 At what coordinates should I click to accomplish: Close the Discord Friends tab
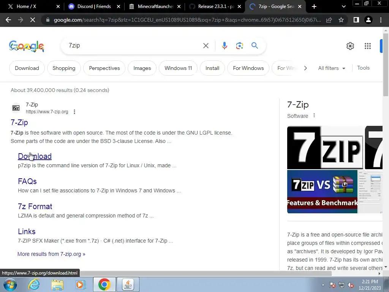(x=119, y=6)
